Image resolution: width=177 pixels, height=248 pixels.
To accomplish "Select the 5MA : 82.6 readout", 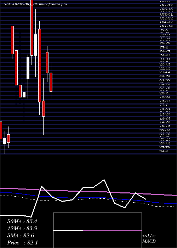I will [21, 236].
